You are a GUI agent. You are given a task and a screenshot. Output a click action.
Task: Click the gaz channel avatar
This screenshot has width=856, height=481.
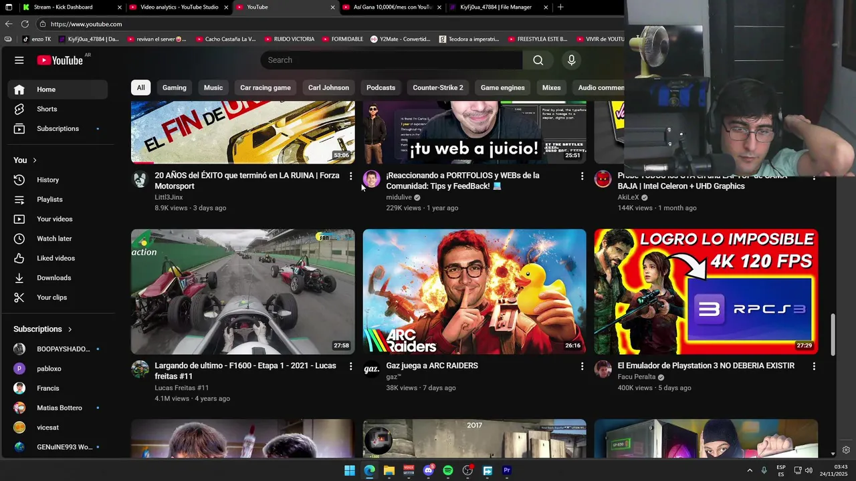(371, 369)
